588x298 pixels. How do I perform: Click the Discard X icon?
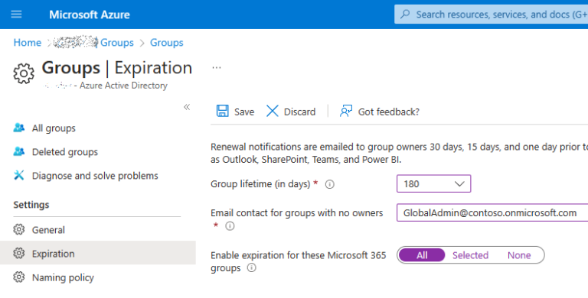[x=273, y=112]
